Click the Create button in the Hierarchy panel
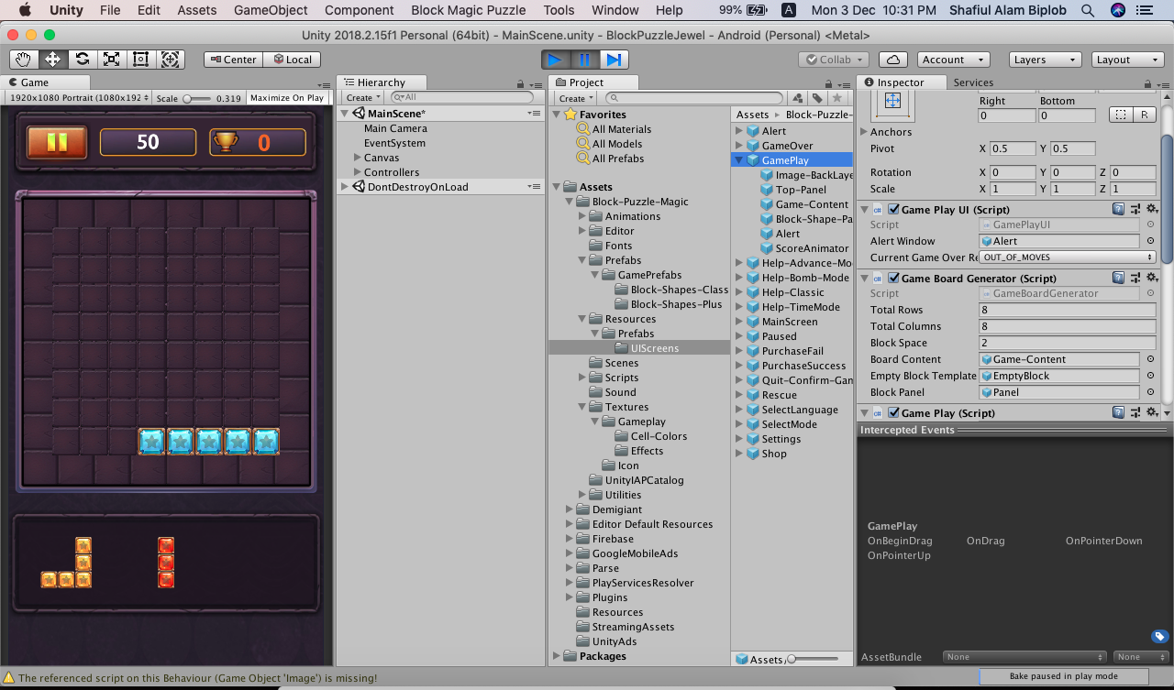This screenshot has width=1174, height=690. click(x=360, y=97)
